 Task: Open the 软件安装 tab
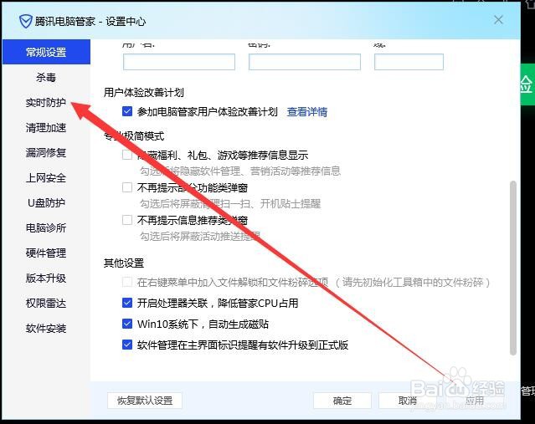[x=46, y=328]
